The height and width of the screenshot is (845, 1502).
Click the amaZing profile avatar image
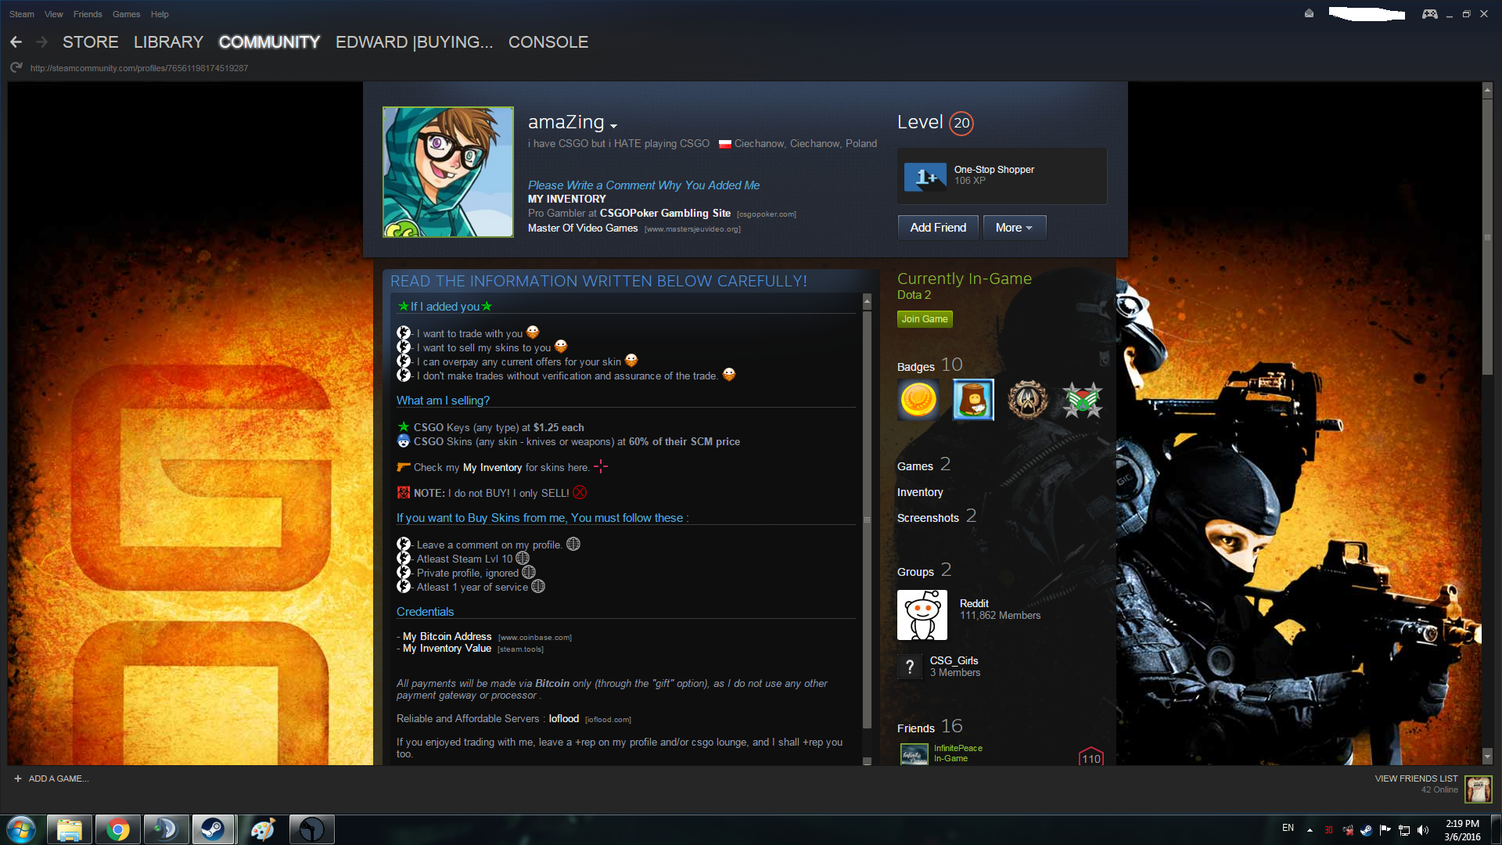(x=447, y=172)
